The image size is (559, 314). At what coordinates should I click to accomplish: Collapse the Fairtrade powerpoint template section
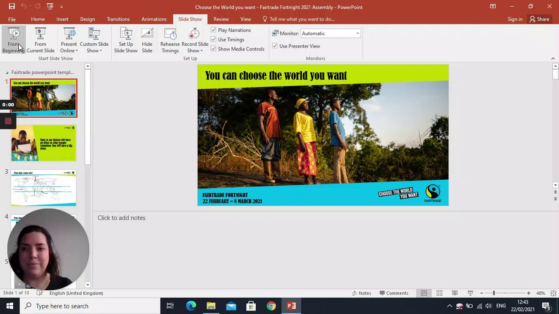[x=7, y=72]
